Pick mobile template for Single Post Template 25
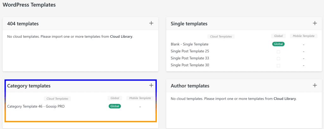Image resolution: width=324 pixels, height=129 pixels. click(303, 52)
